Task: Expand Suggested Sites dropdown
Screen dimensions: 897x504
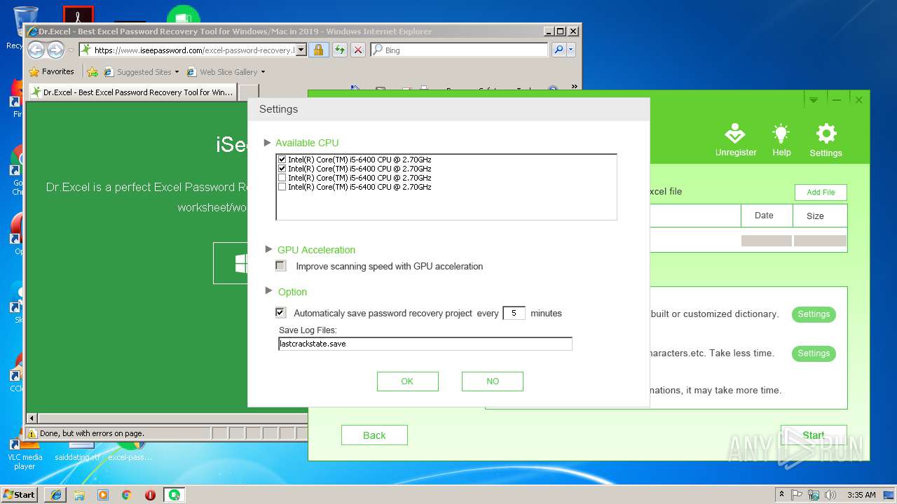Action: [177, 72]
